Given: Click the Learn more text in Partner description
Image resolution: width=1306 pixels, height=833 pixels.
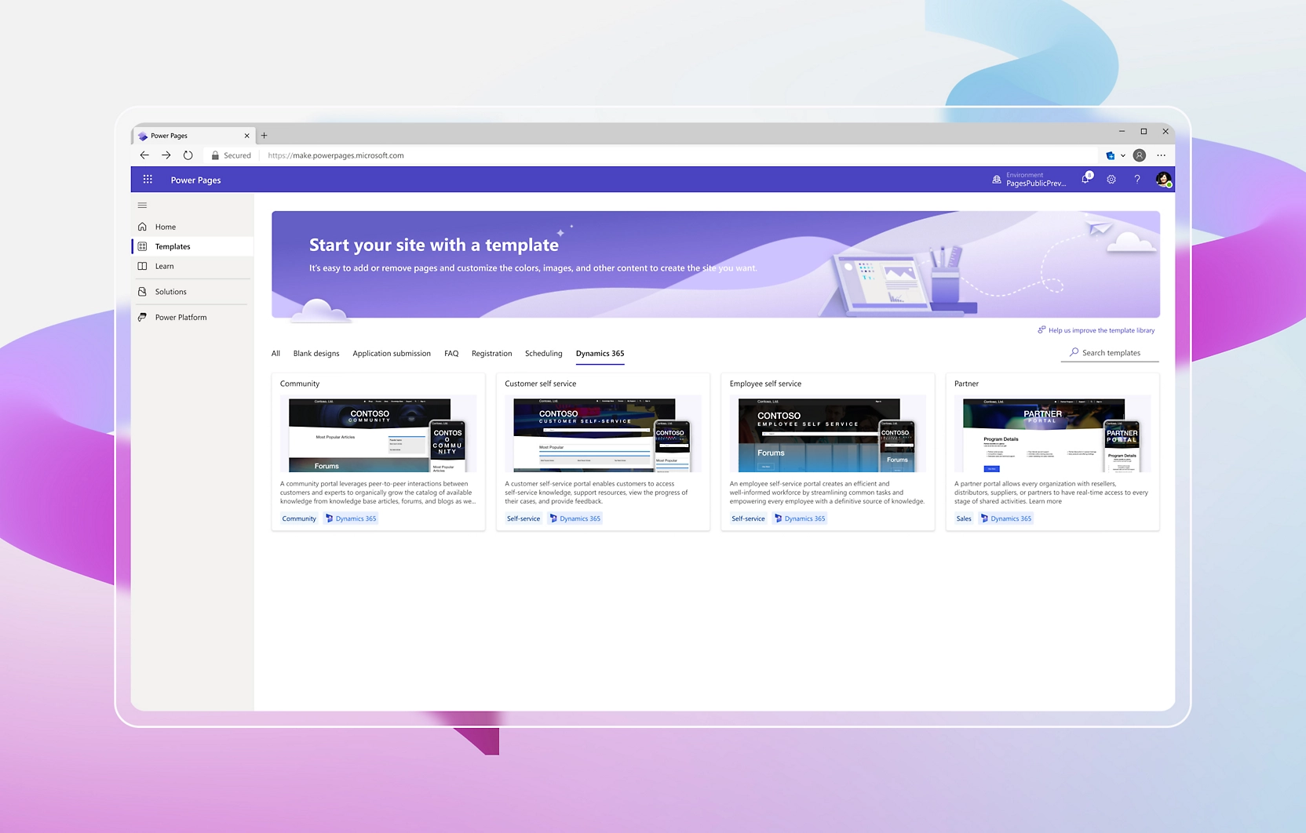Looking at the screenshot, I should (1045, 501).
